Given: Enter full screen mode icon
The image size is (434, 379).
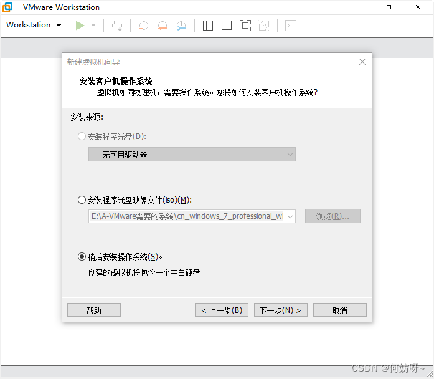Looking at the screenshot, I should (x=245, y=26).
